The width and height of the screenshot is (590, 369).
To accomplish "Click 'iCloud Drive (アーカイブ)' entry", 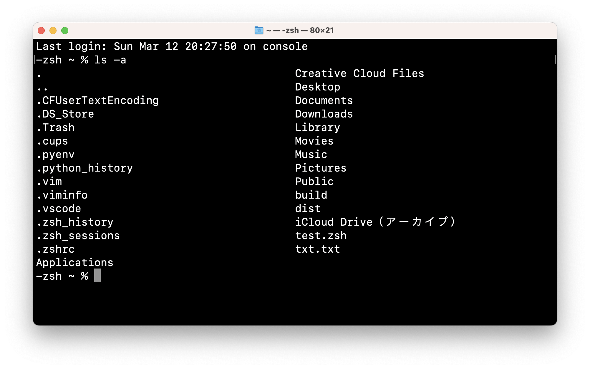I will [x=376, y=222].
